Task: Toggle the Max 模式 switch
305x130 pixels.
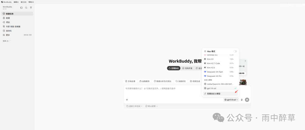Action: [235, 51]
